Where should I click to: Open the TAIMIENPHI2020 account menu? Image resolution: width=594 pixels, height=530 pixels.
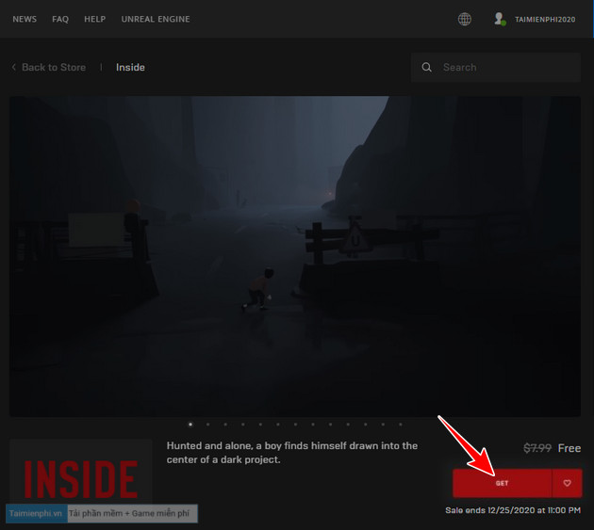pos(545,19)
